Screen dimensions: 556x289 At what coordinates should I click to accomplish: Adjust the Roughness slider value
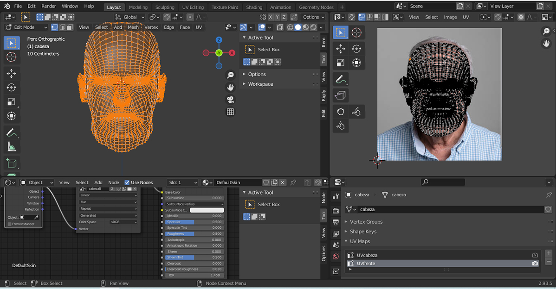(194, 234)
